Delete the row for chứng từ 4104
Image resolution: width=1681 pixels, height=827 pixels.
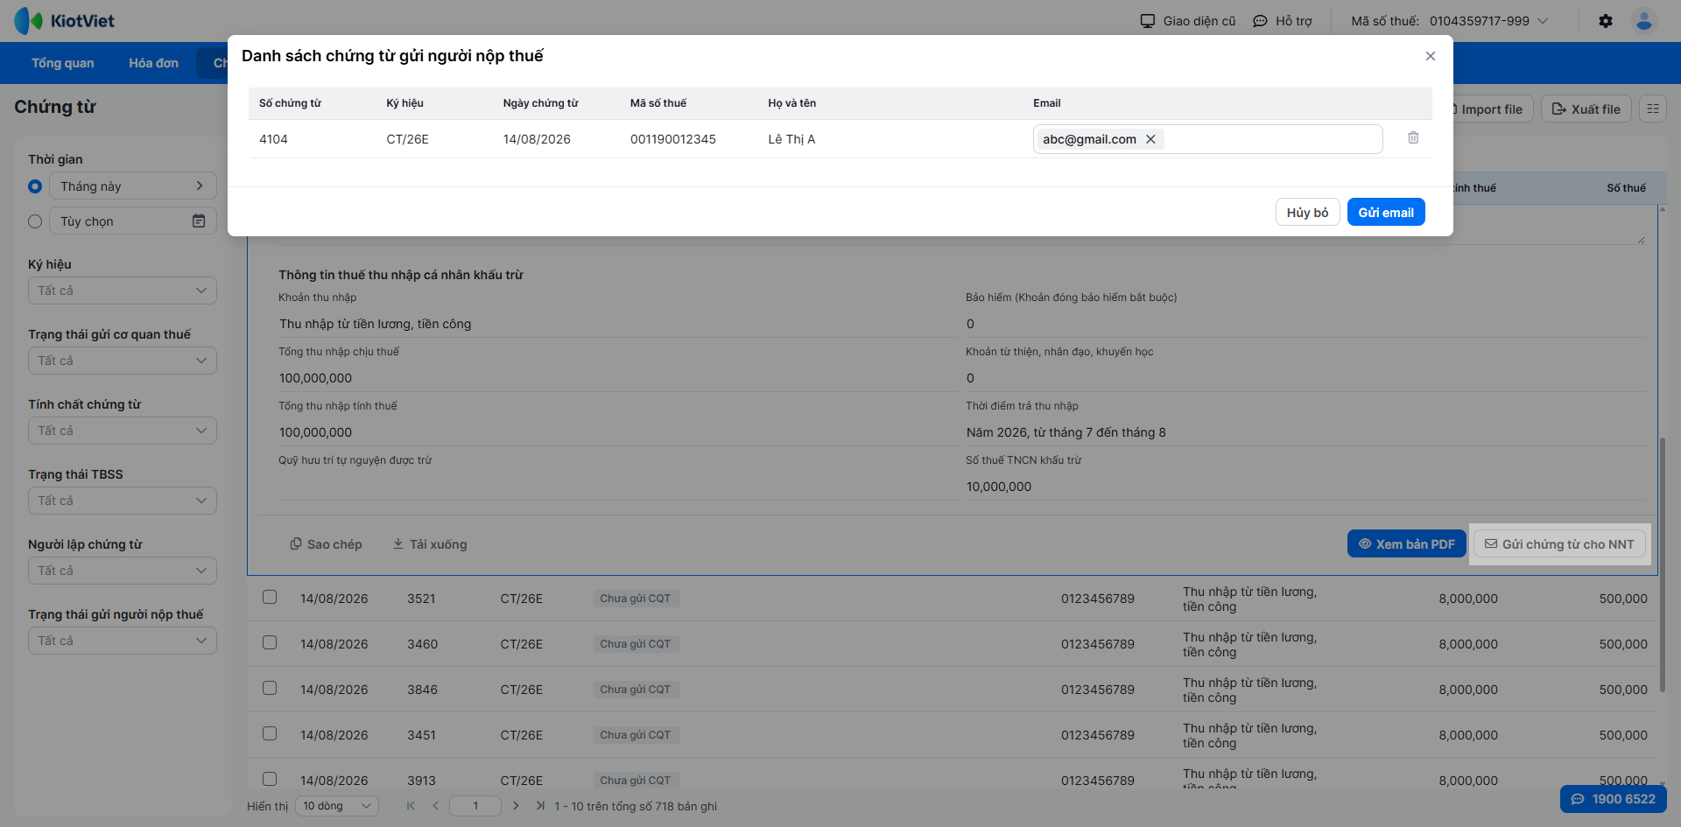[1413, 138]
